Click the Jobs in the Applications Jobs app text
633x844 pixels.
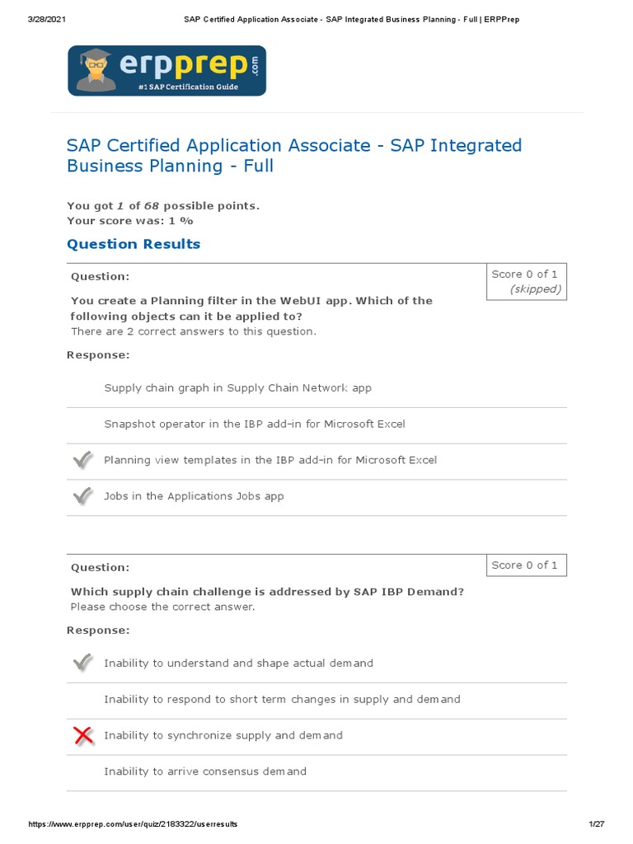tap(194, 496)
